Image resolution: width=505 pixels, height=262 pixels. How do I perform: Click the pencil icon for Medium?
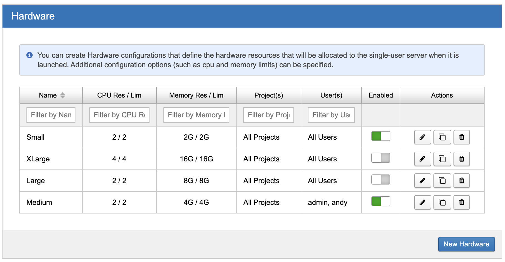pyautogui.click(x=422, y=202)
